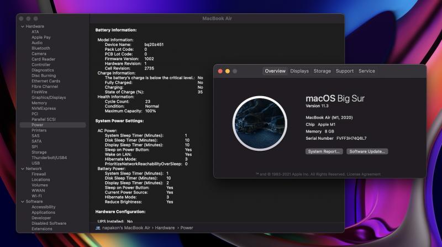The image size is (442, 247).
Task: Select Disabled Software in the sidebar
Action: click(49, 223)
